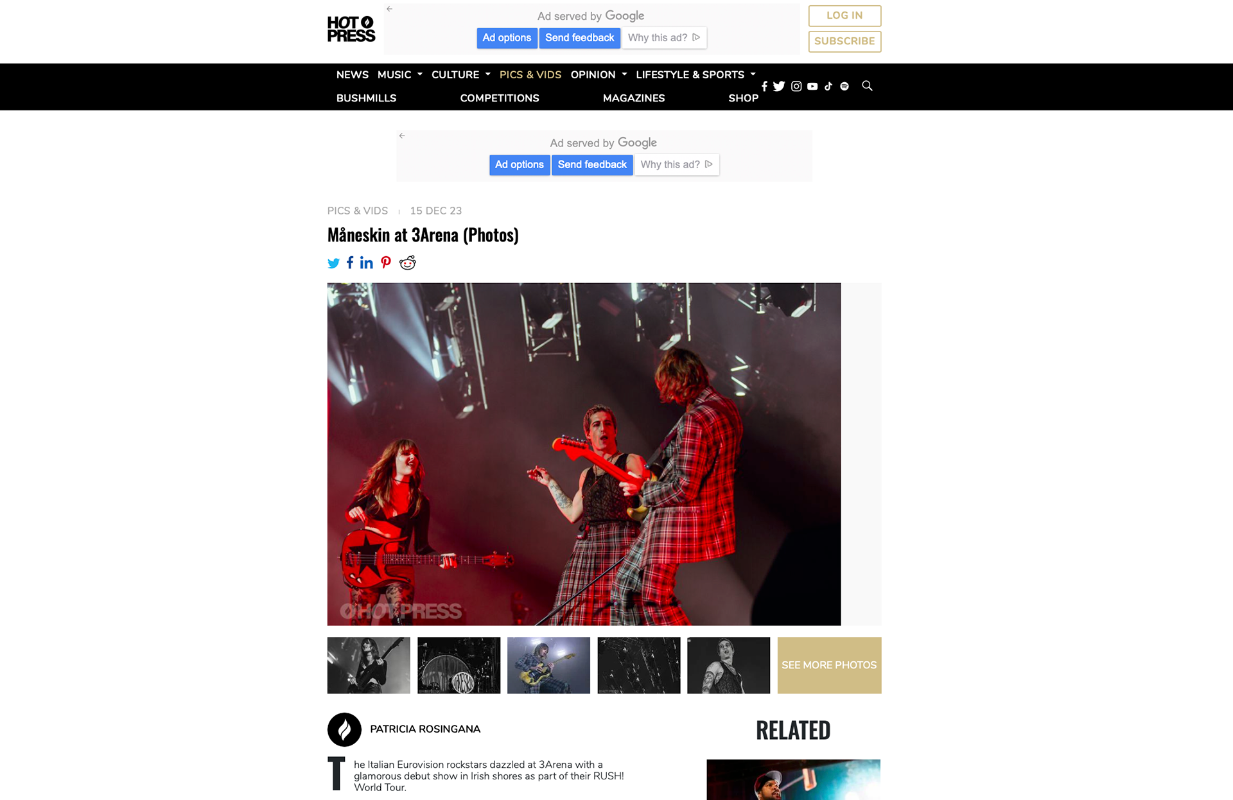This screenshot has width=1233, height=800.
Task: Open Hot Press Facebook page in header
Action: click(764, 86)
